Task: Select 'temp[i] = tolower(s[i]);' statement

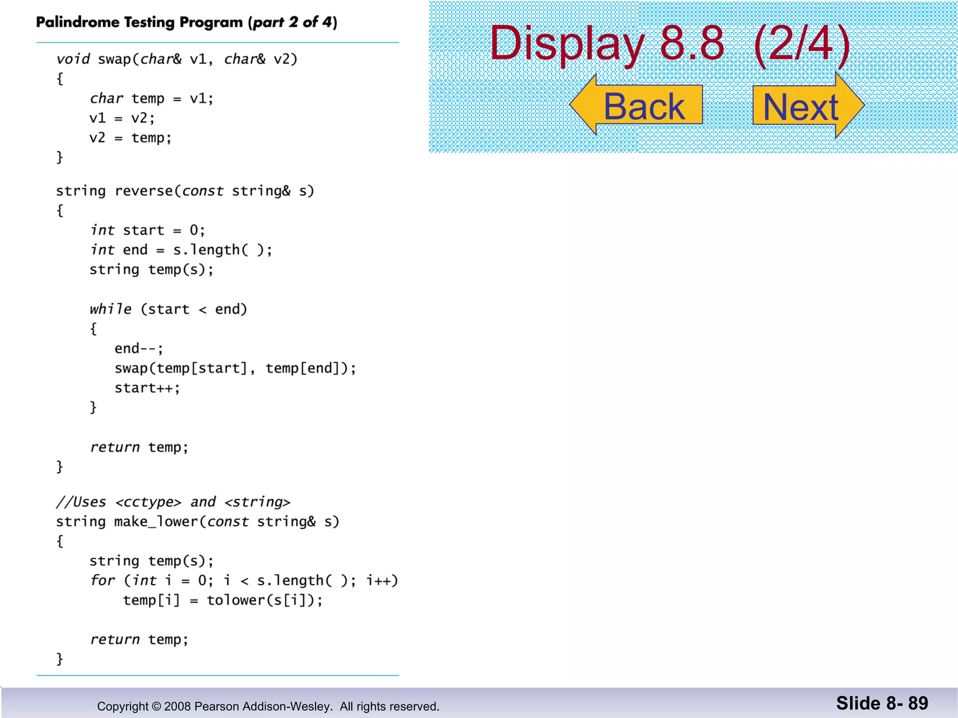Action: [223, 601]
